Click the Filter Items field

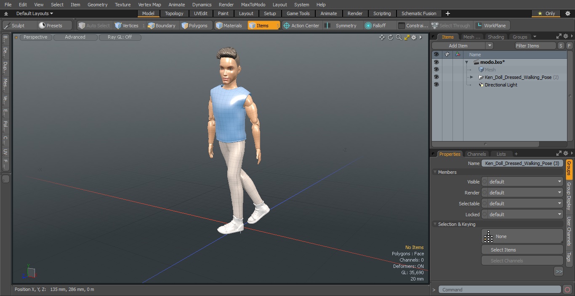point(535,46)
